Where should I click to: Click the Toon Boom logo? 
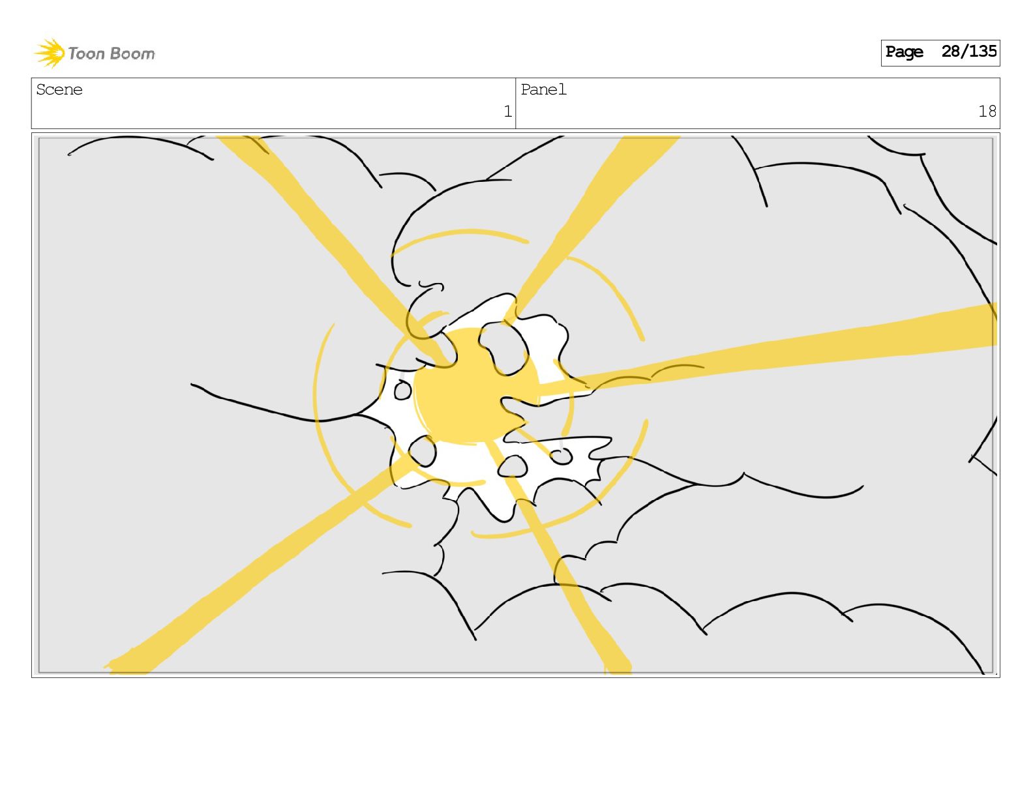click(x=95, y=53)
